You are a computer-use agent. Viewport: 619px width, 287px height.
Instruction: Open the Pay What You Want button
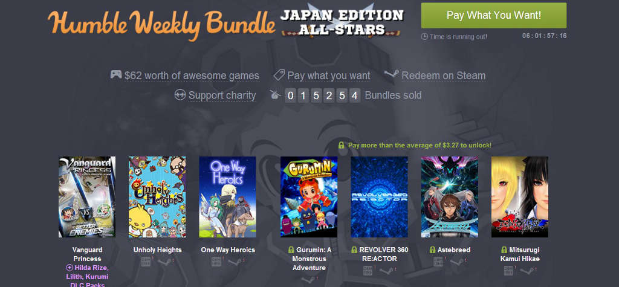[x=493, y=15]
